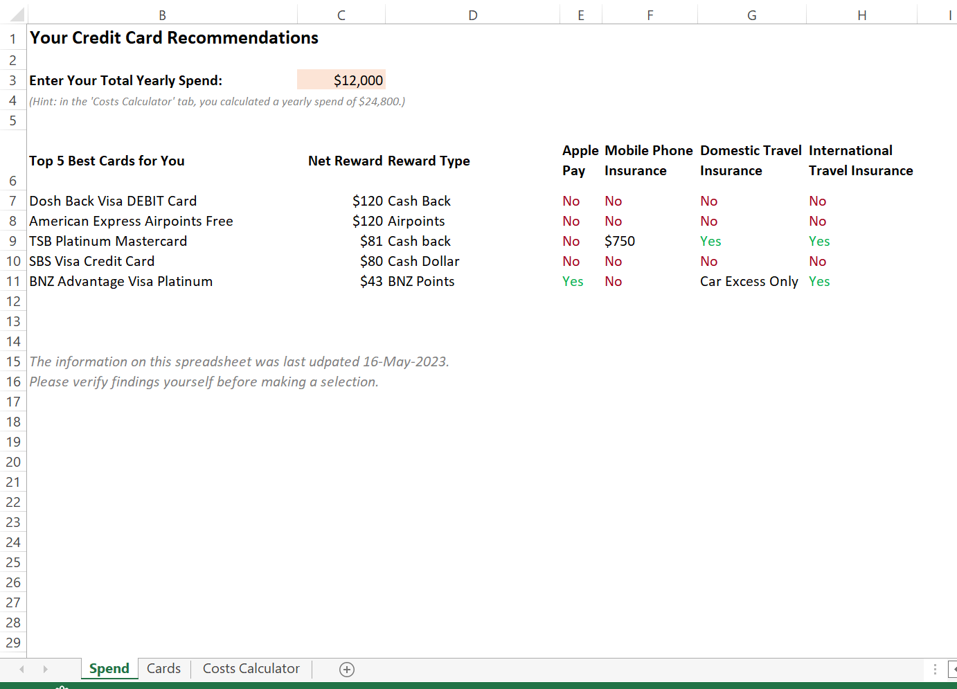
Task: Click the 'Apple Pay' column heading
Action: click(x=580, y=161)
